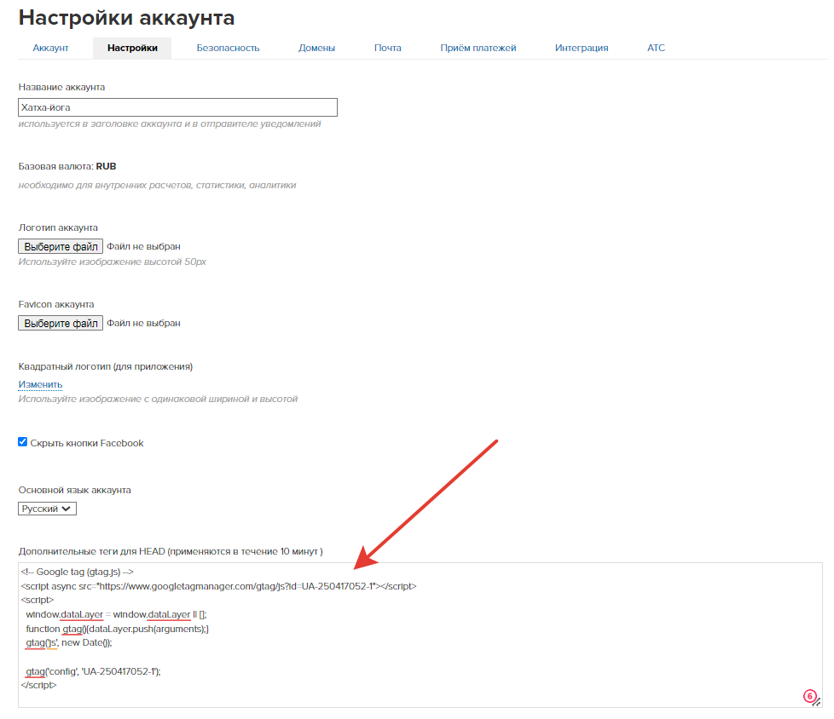Click the Основной язык аккаунта label
The height and width of the screenshot is (719, 834).
(74, 490)
